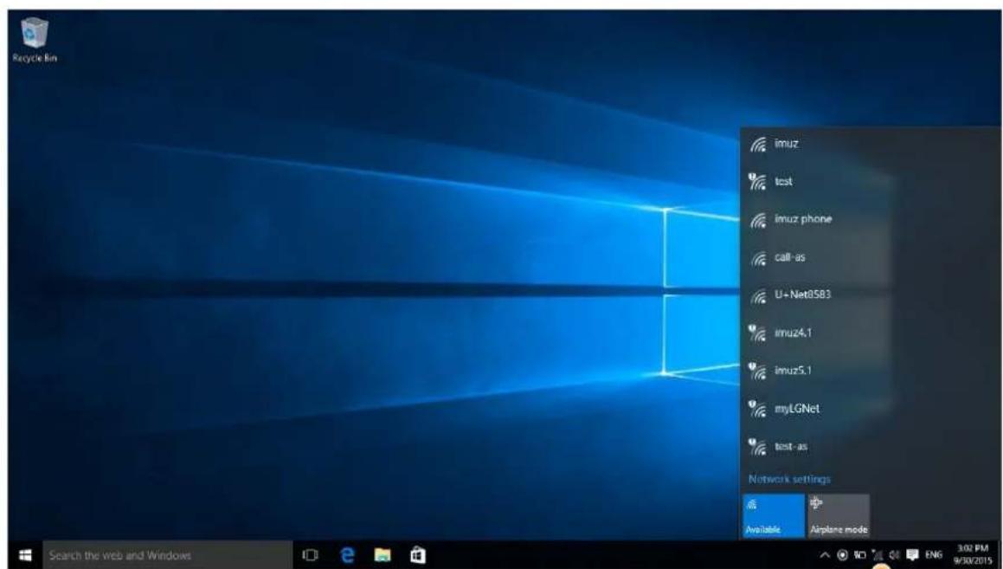Click the network icon in the system tray
Viewport: 1003px width, 569px height.
coord(878,555)
